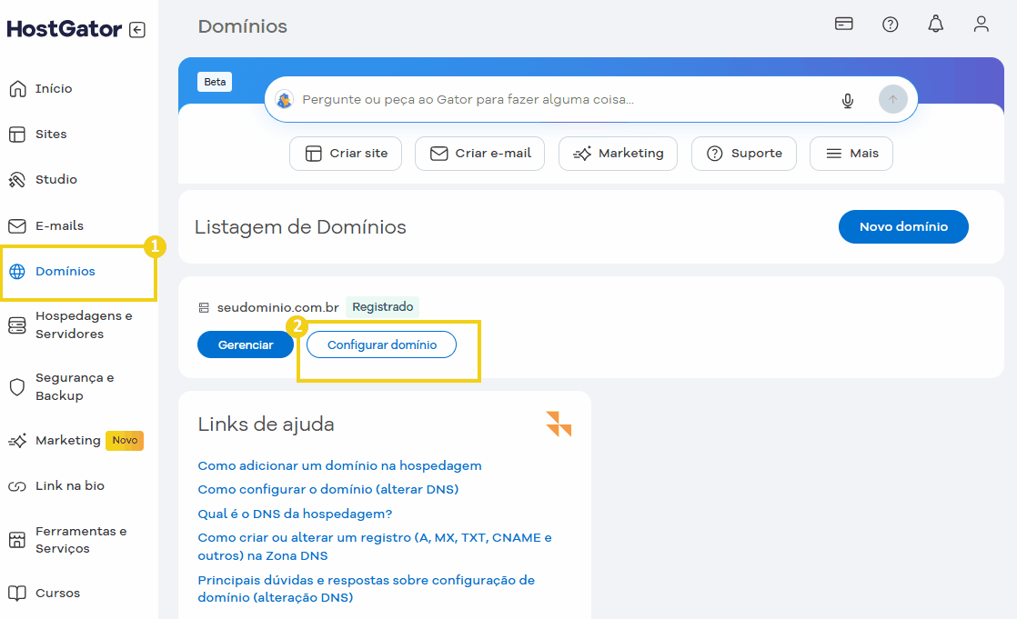Click the send arrow button in Gator search
Screen dimensions: 1017x619
[x=892, y=100]
